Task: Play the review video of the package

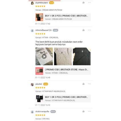Action: pyautogui.click(x=44, y=57)
